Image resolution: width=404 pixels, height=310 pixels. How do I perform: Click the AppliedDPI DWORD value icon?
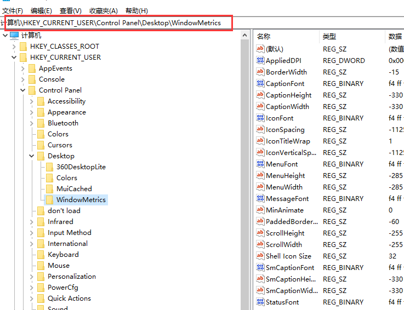point(260,61)
